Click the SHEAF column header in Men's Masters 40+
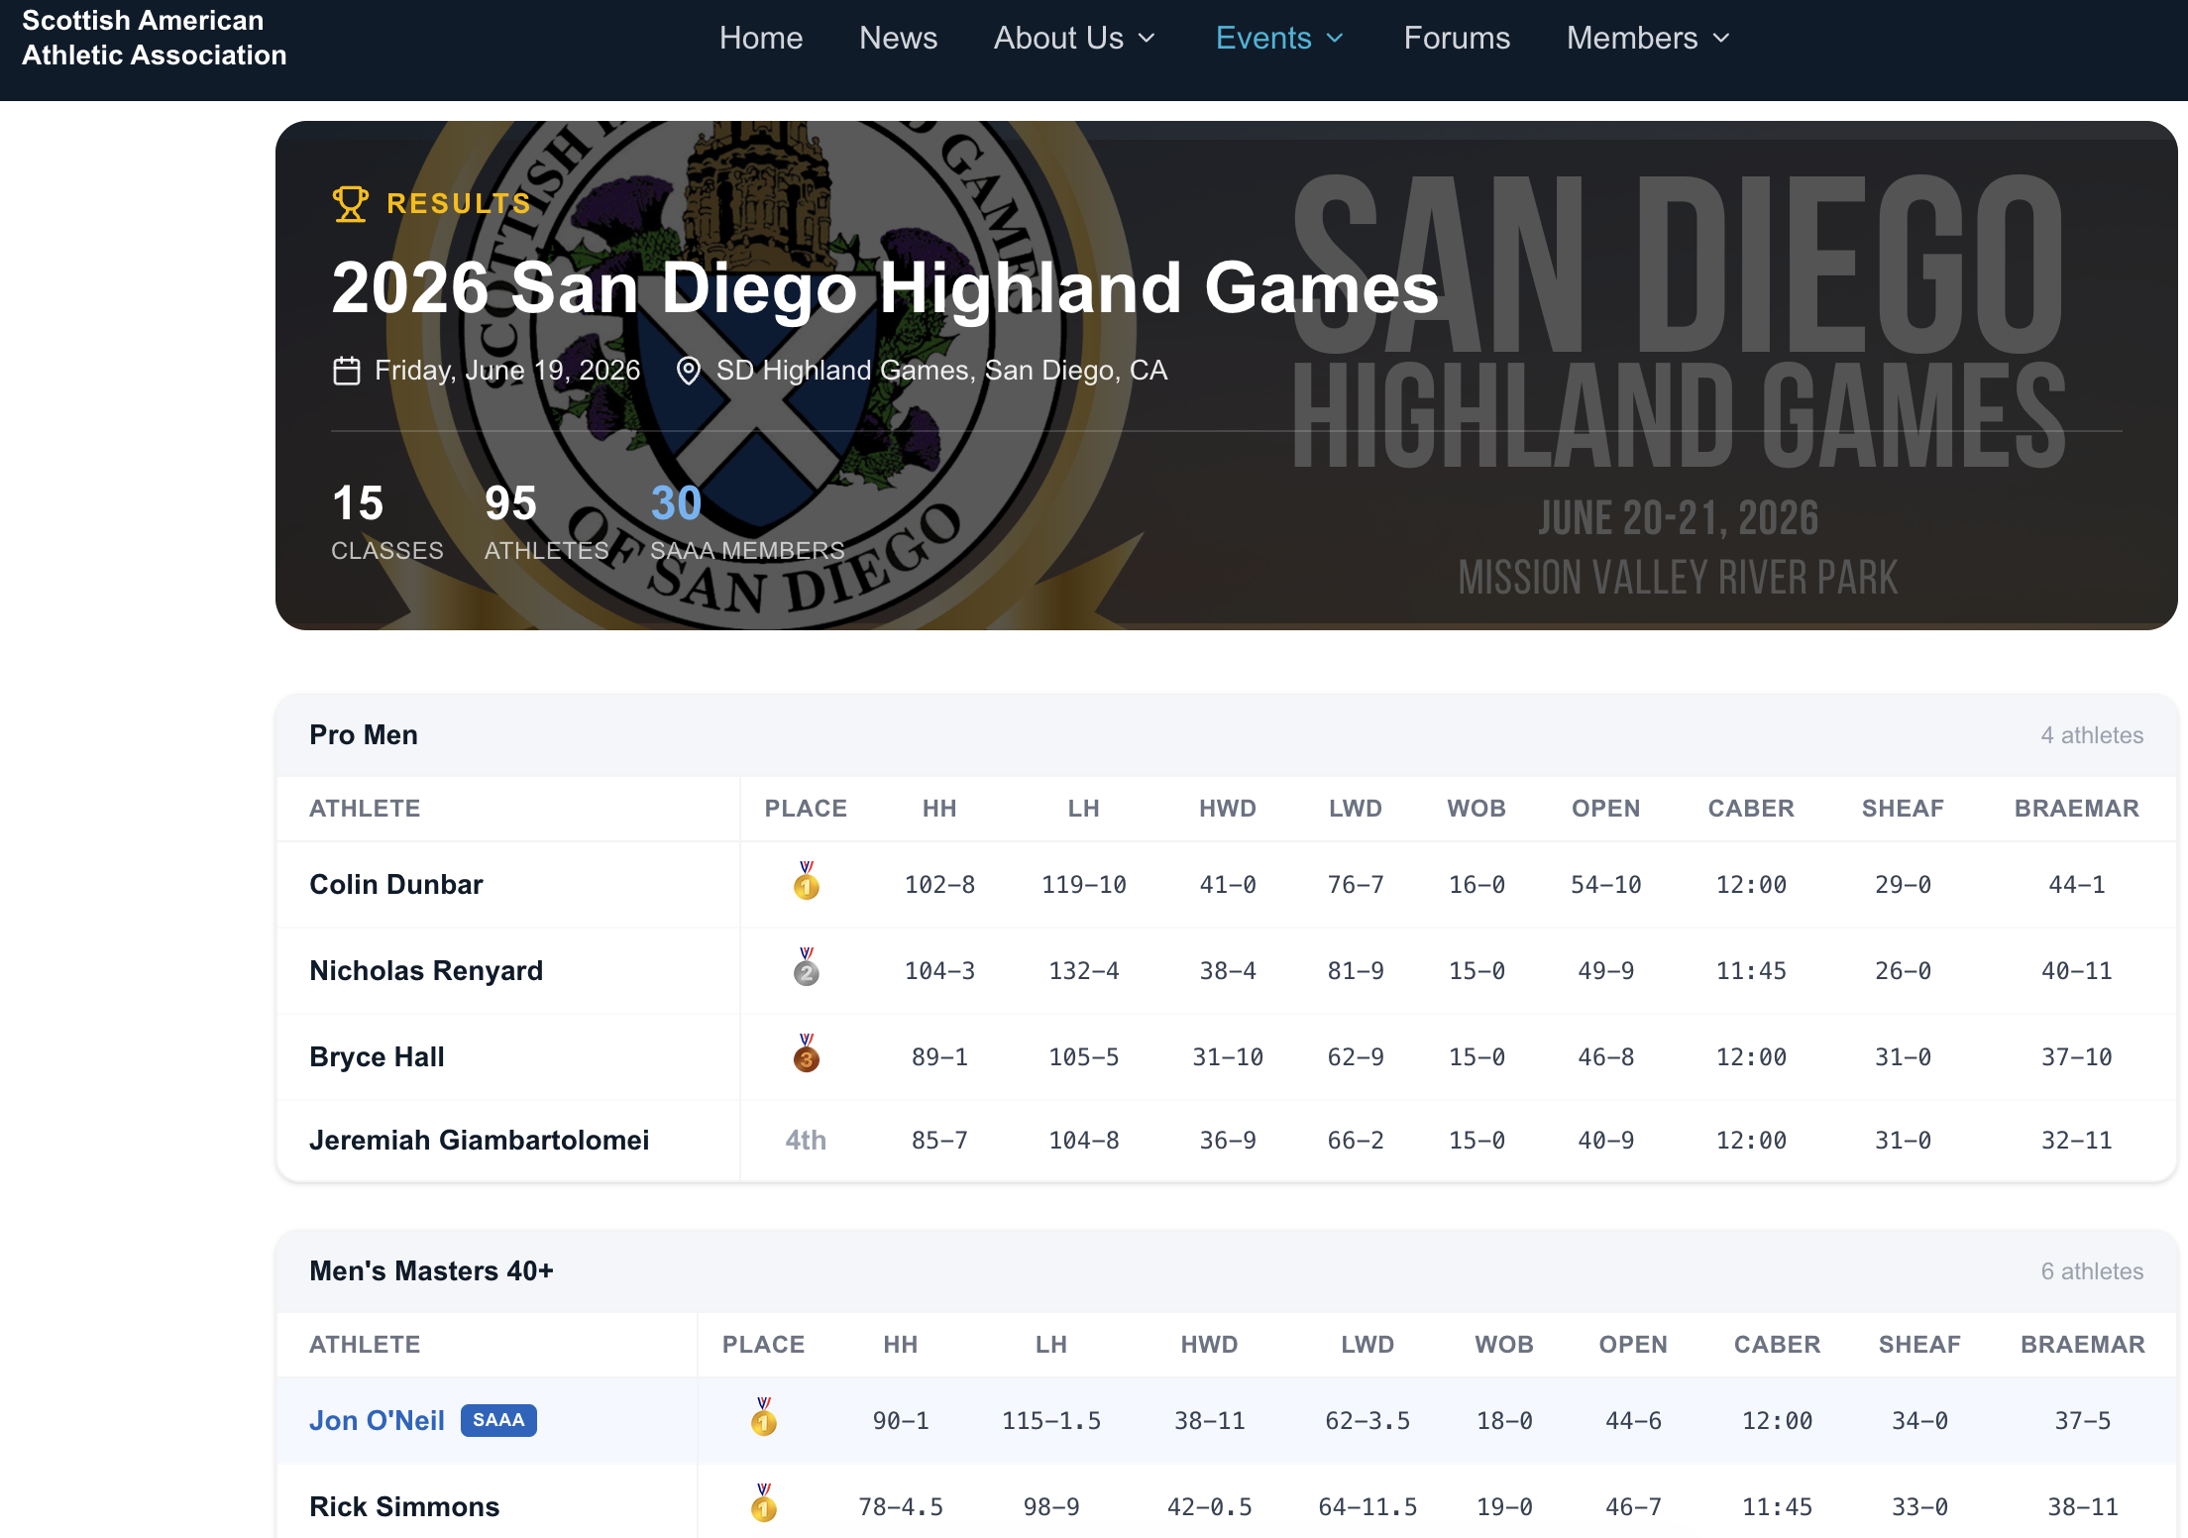 click(x=1919, y=1345)
